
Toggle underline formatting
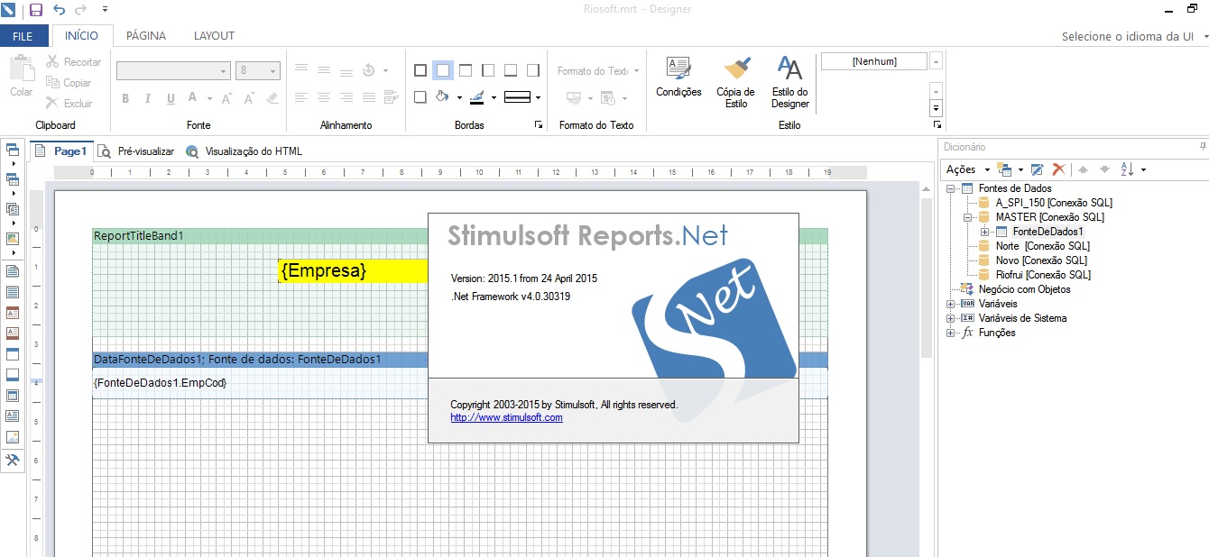(x=171, y=98)
